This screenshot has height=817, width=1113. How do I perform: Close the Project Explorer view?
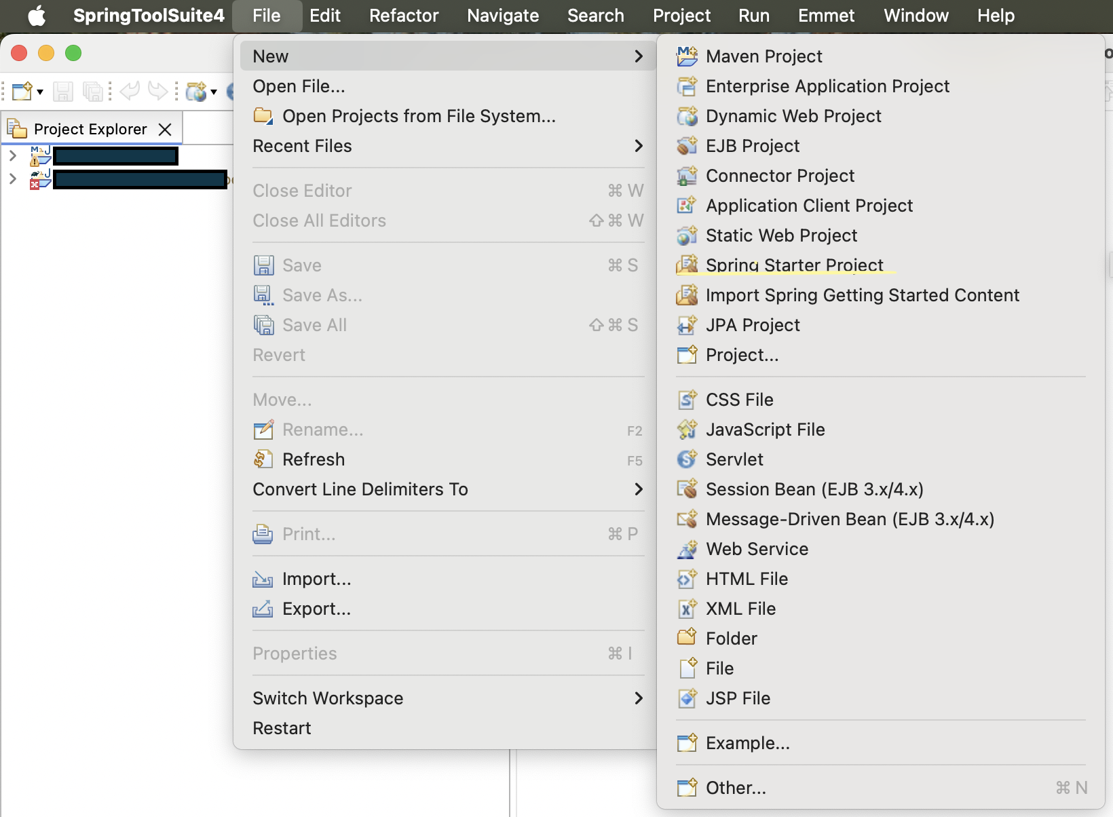click(x=165, y=129)
